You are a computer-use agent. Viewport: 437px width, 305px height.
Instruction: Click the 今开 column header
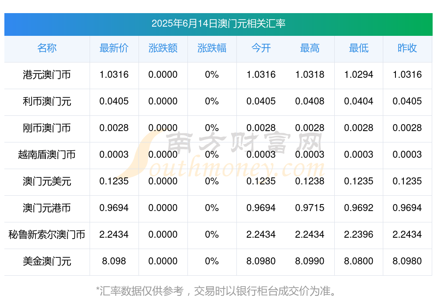tap(261, 48)
